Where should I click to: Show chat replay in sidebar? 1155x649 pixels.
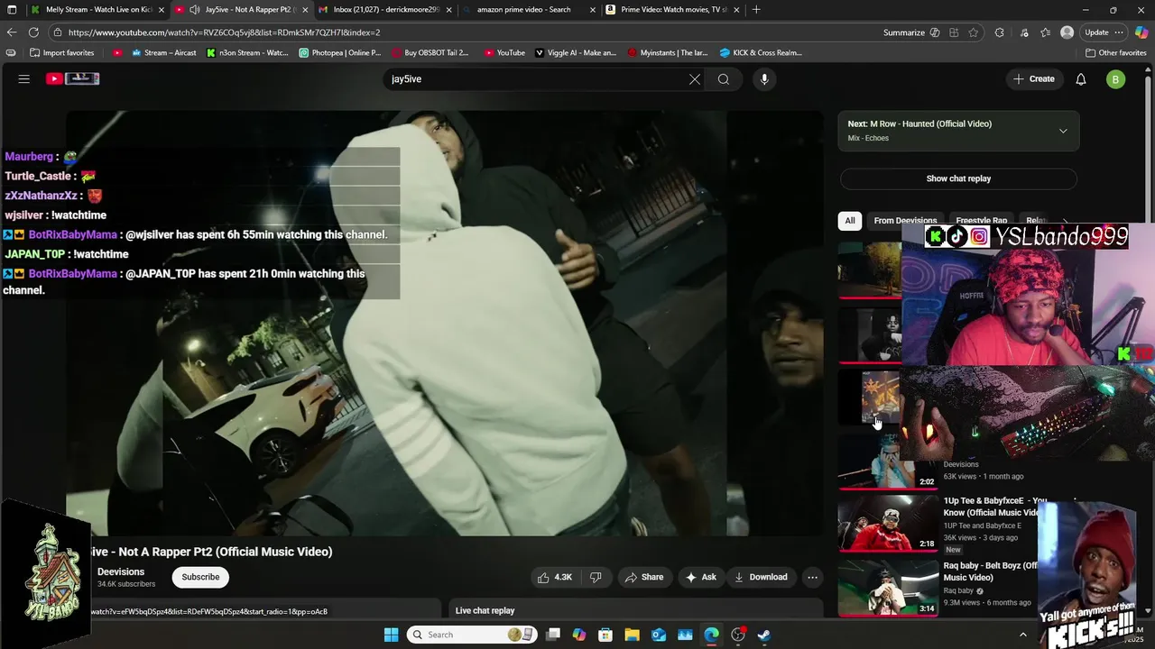(958, 178)
